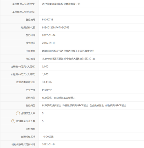Viewport: 144px width, 148px height.
Task: Click the registered capital value 3,000
Action: (x=45, y=67)
